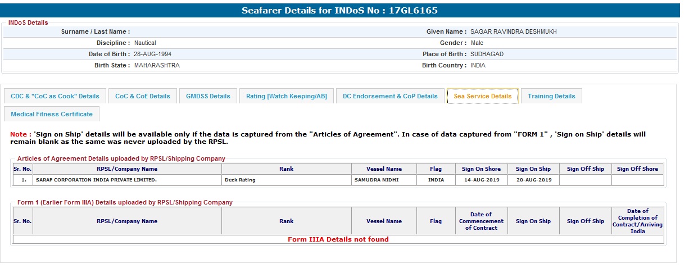The height and width of the screenshot is (268, 689).
Task: Open the Medical Fitness Certificate tab
Action: coord(52,114)
